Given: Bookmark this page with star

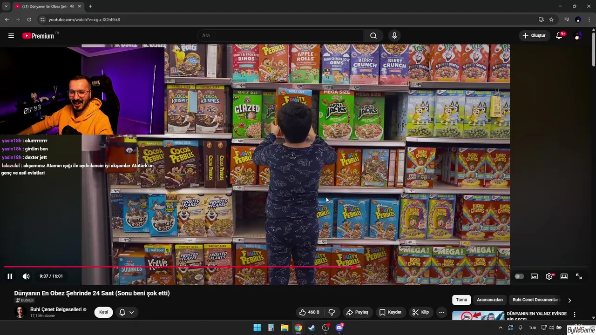Looking at the screenshot, I should pos(551,20).
